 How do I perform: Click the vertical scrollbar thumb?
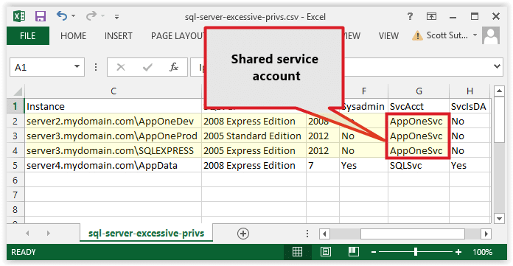pyautogui.click(x=499, y=120)
